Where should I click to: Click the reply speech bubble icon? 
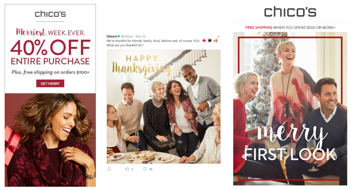point(109,169)
